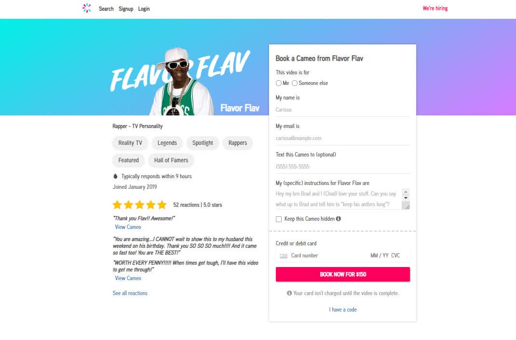The image size is (516, 340).
Task: Enable Keep this Cameo hidden checkbox
Action: pyautogui.click(x=279, y=219)
